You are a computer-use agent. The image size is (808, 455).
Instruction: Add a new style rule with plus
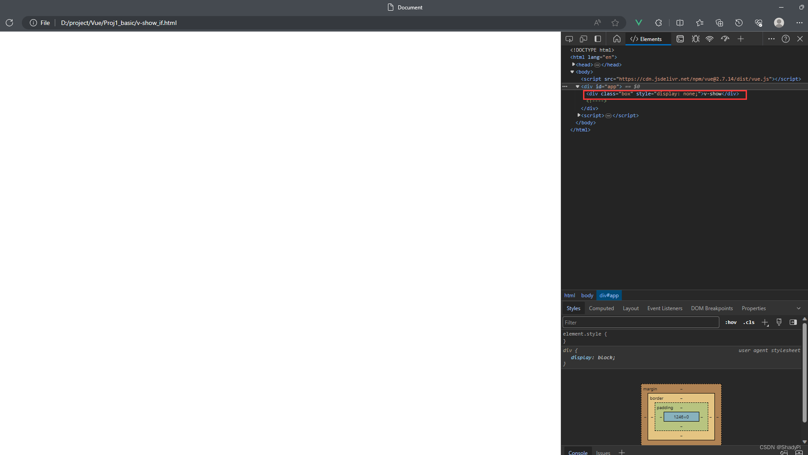pyautogui.click(x=765, y=322)
